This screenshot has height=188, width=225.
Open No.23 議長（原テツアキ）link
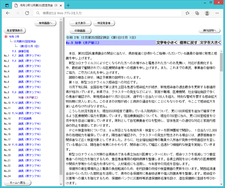point(29,171)
